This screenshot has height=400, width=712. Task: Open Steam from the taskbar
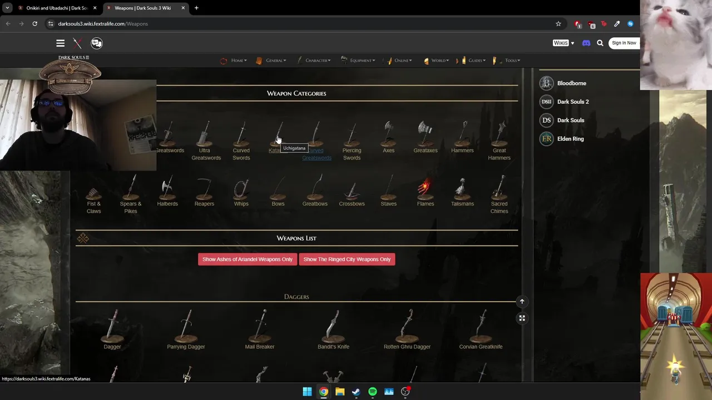[356, 392]
